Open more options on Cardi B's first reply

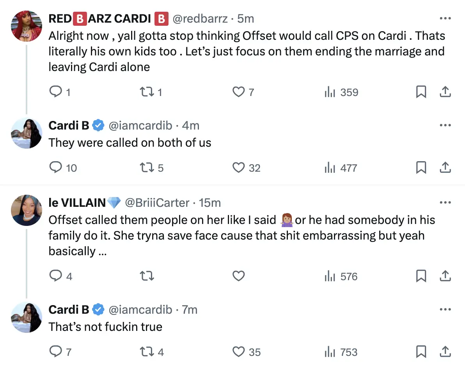(x=445, y=125)
